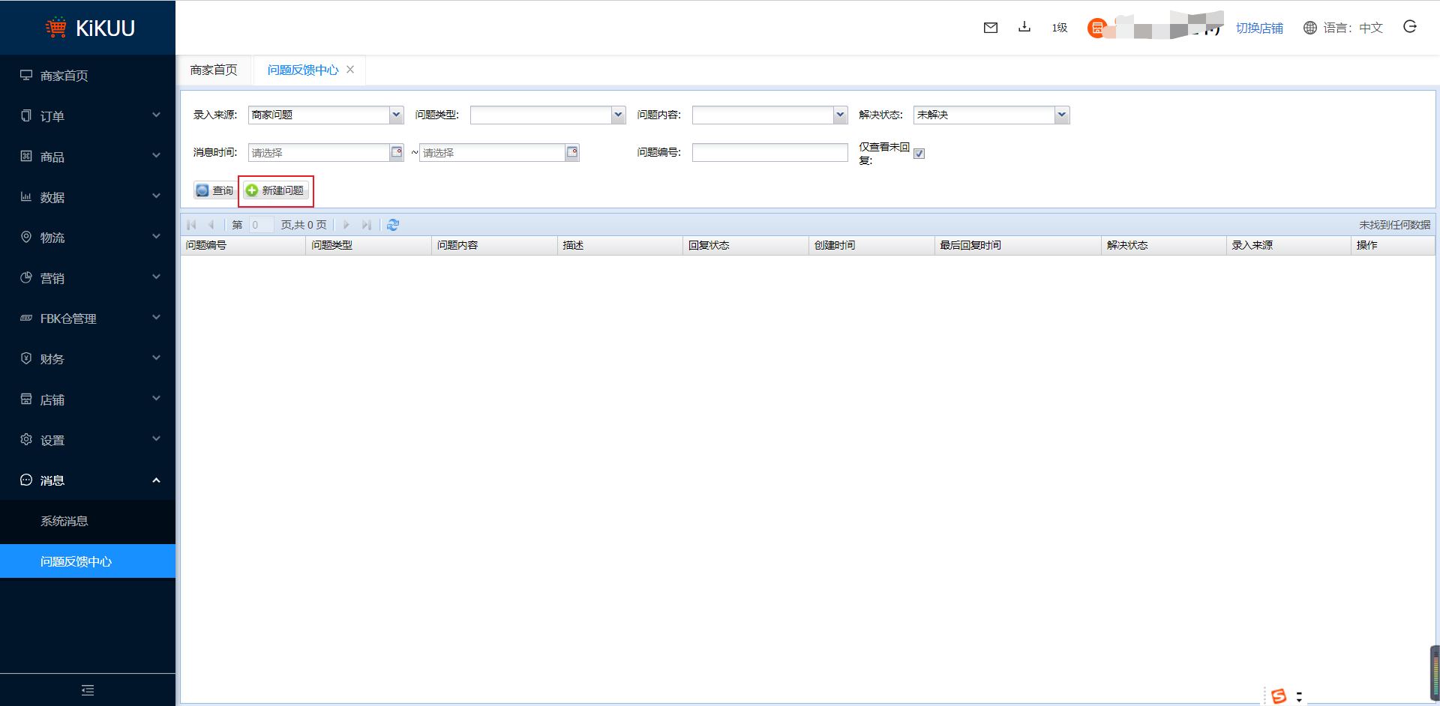Screen dimensions: 1440x706
Task: Switch to the 问题反馈中心 tab
Action: pos(303,70)
